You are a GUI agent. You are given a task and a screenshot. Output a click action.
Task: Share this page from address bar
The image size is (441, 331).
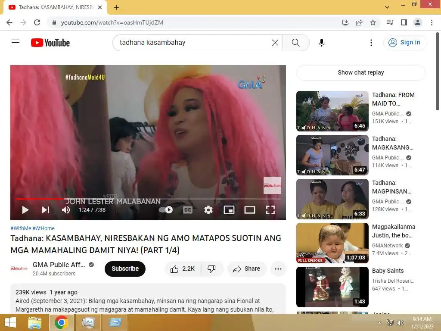click(x=359, y=22)
